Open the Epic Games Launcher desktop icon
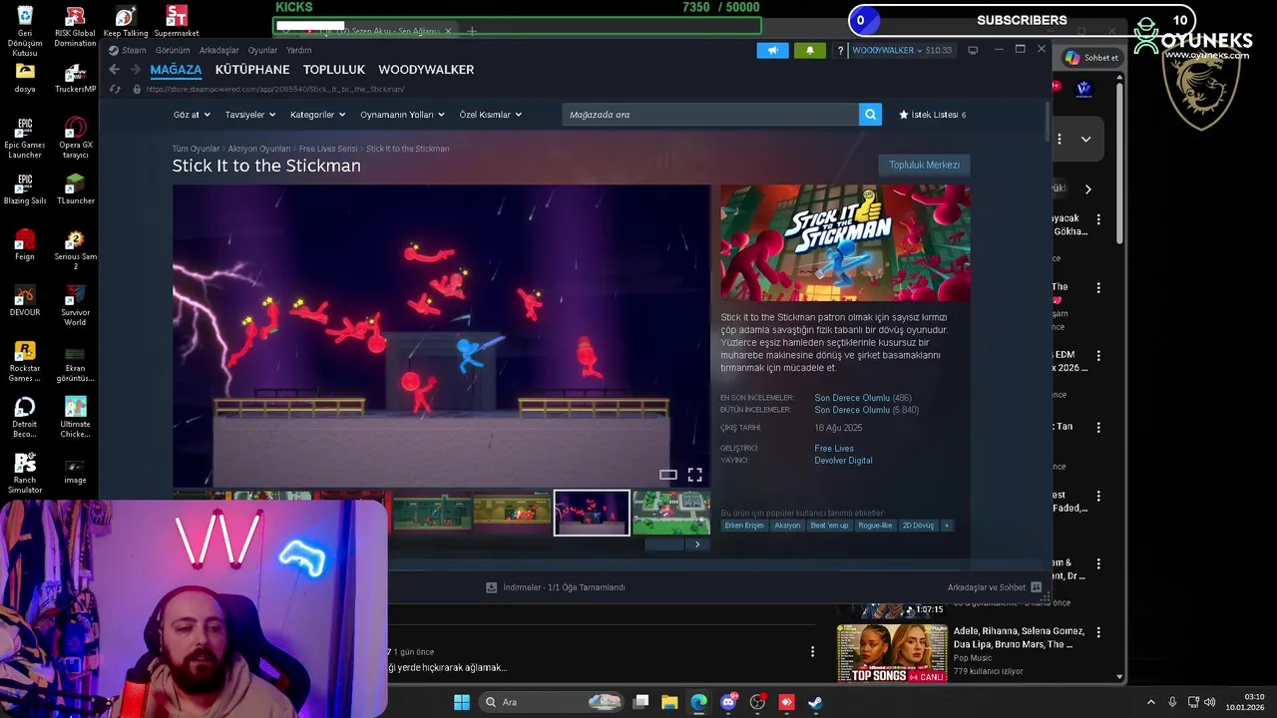This screenshot has height=718, width=1277. (x=25, y=139)
